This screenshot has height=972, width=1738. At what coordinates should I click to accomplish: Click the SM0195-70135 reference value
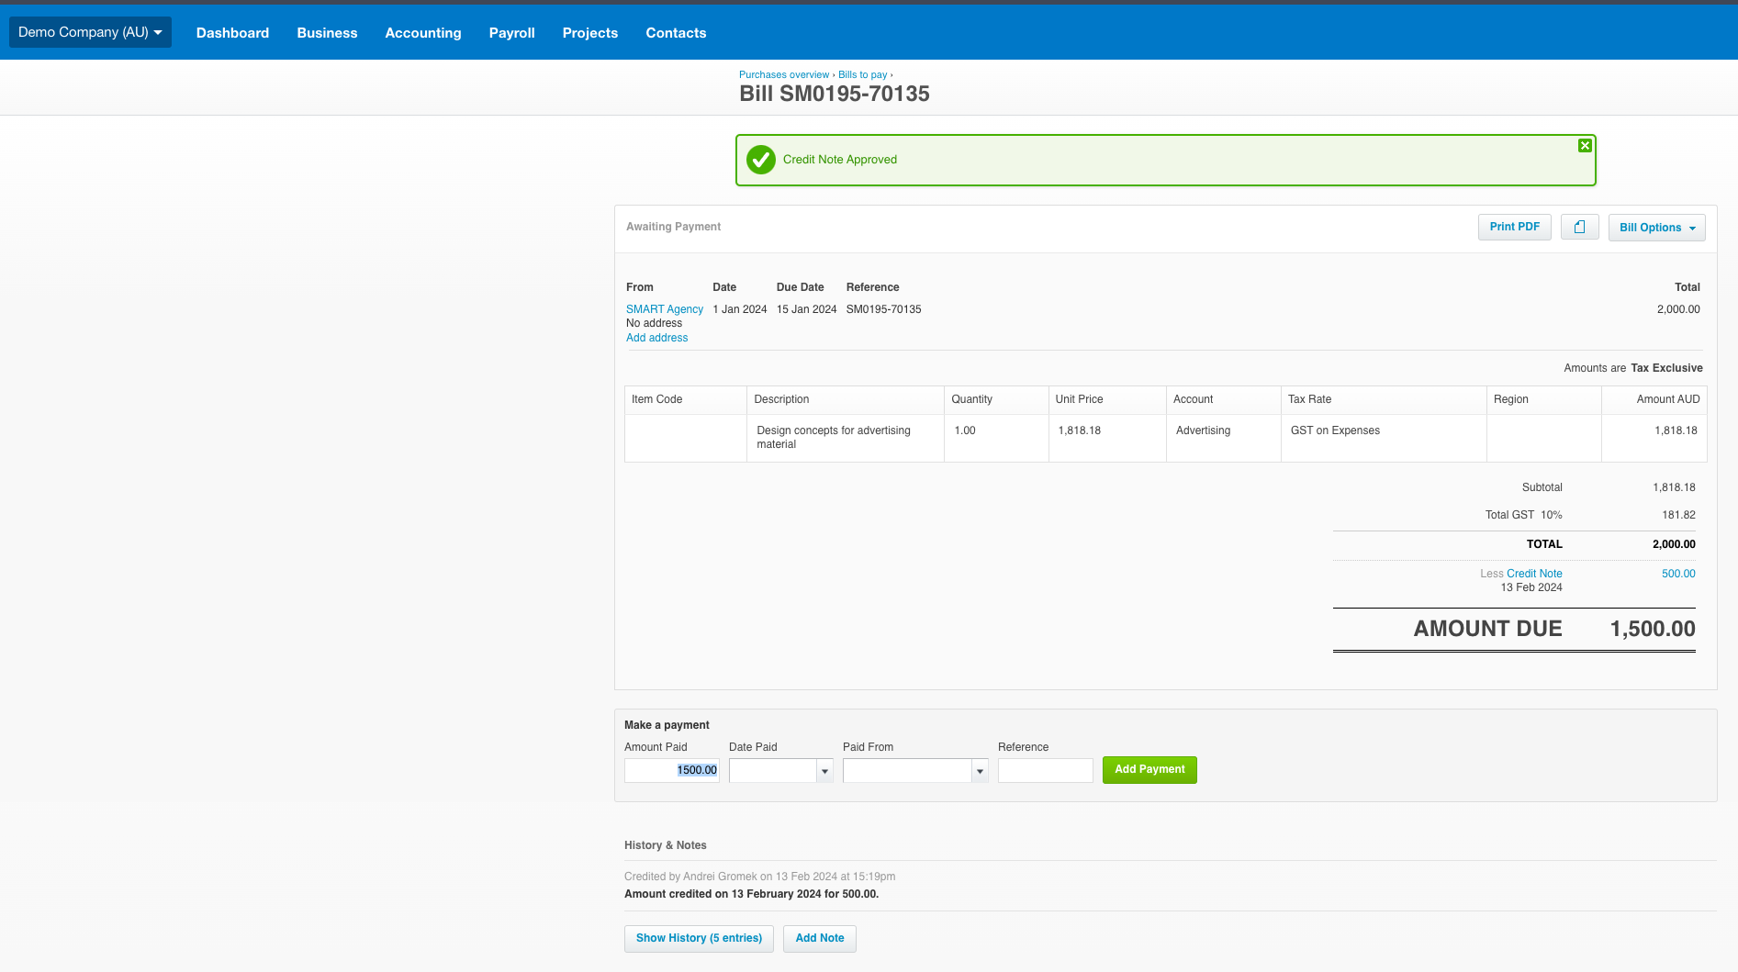click(883, 309)
